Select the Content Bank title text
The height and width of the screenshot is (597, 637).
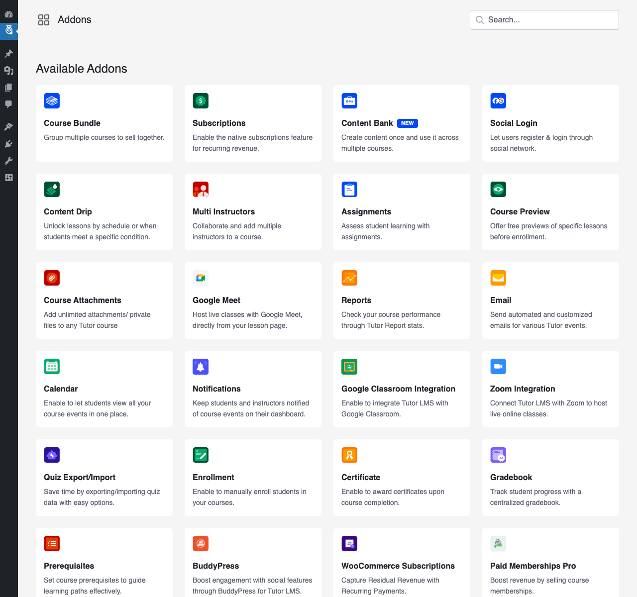367,123
